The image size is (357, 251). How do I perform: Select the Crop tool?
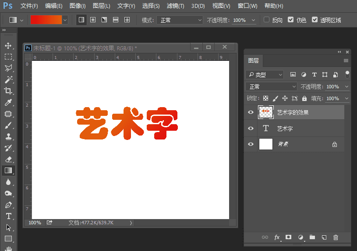tap(8, 91)
